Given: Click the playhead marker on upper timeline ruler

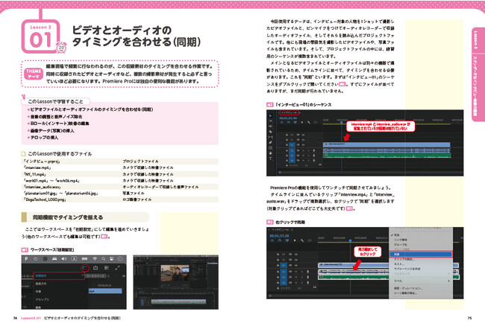Looking at the screenshot, I should point(342,123).
